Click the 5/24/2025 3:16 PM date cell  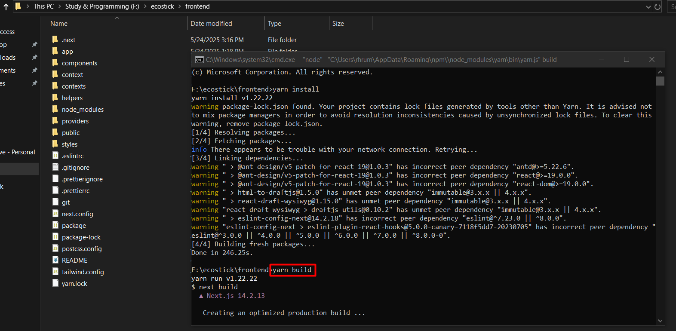217,40
